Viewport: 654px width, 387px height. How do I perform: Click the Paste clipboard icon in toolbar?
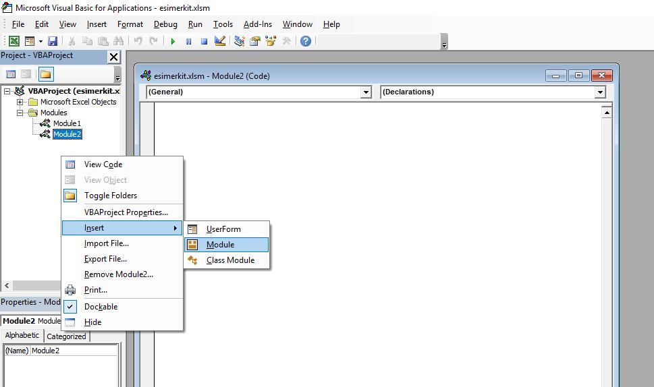tap(103, 41)
